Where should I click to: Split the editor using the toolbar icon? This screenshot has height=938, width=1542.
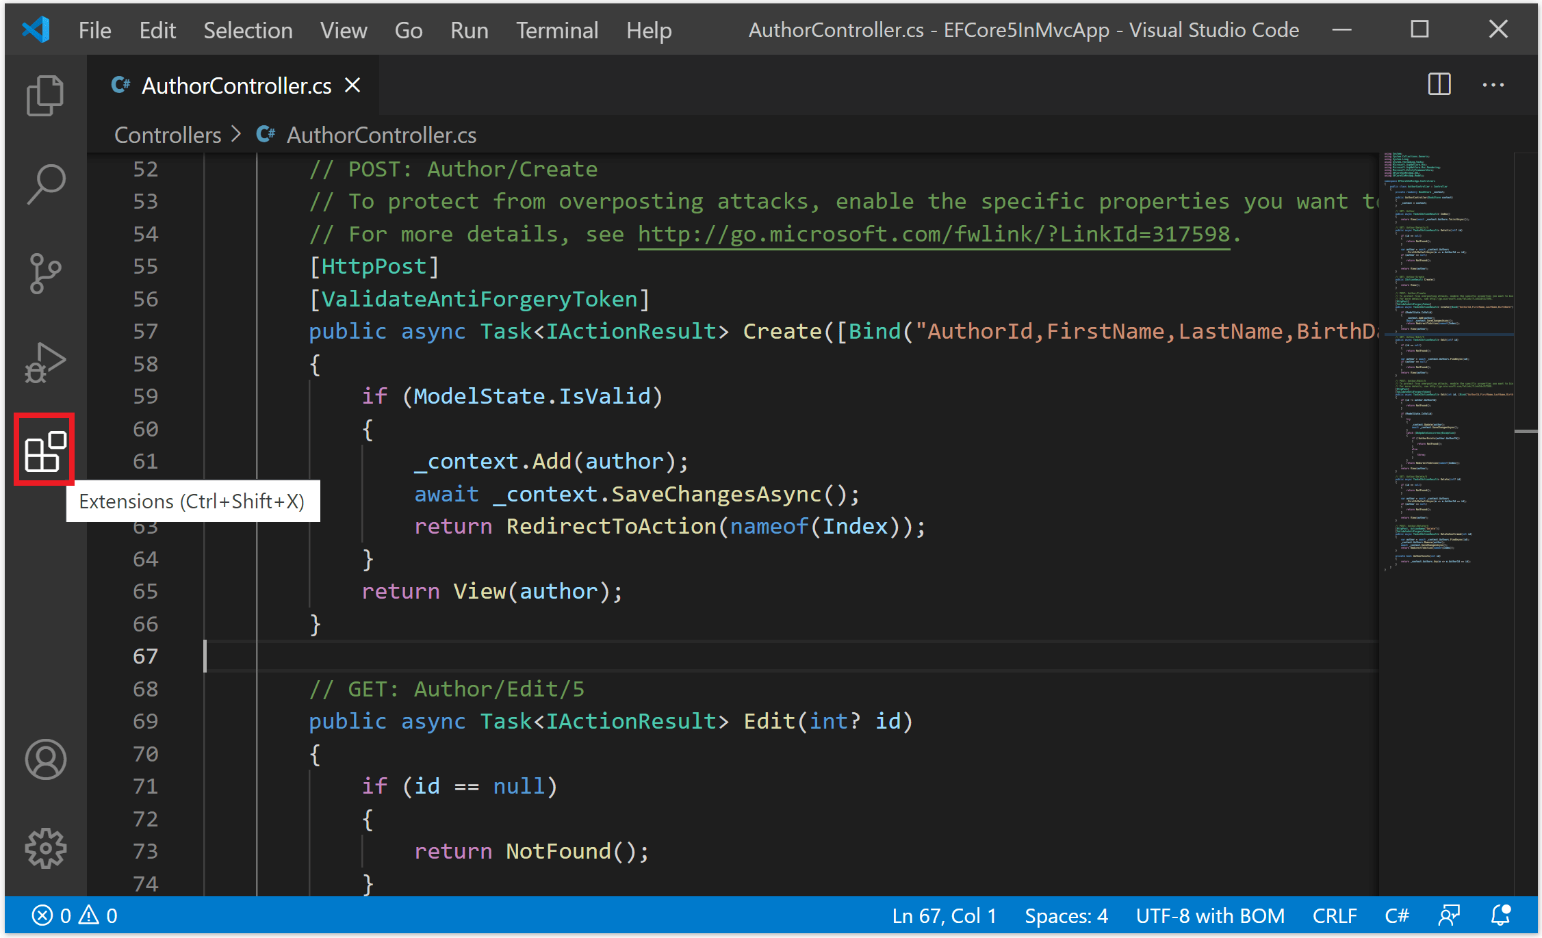pyautogui.click(x=1438, y=84)
